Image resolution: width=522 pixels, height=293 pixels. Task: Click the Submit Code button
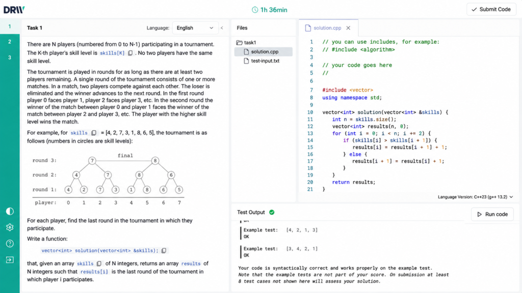[x=491, y=9]
